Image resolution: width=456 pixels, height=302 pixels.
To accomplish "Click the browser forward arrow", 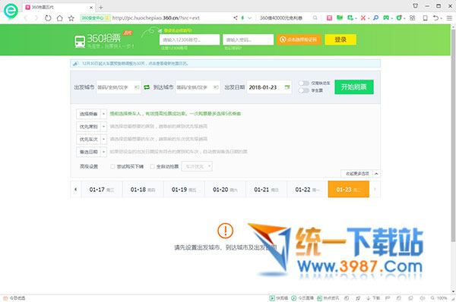I will tap(36, 18).
